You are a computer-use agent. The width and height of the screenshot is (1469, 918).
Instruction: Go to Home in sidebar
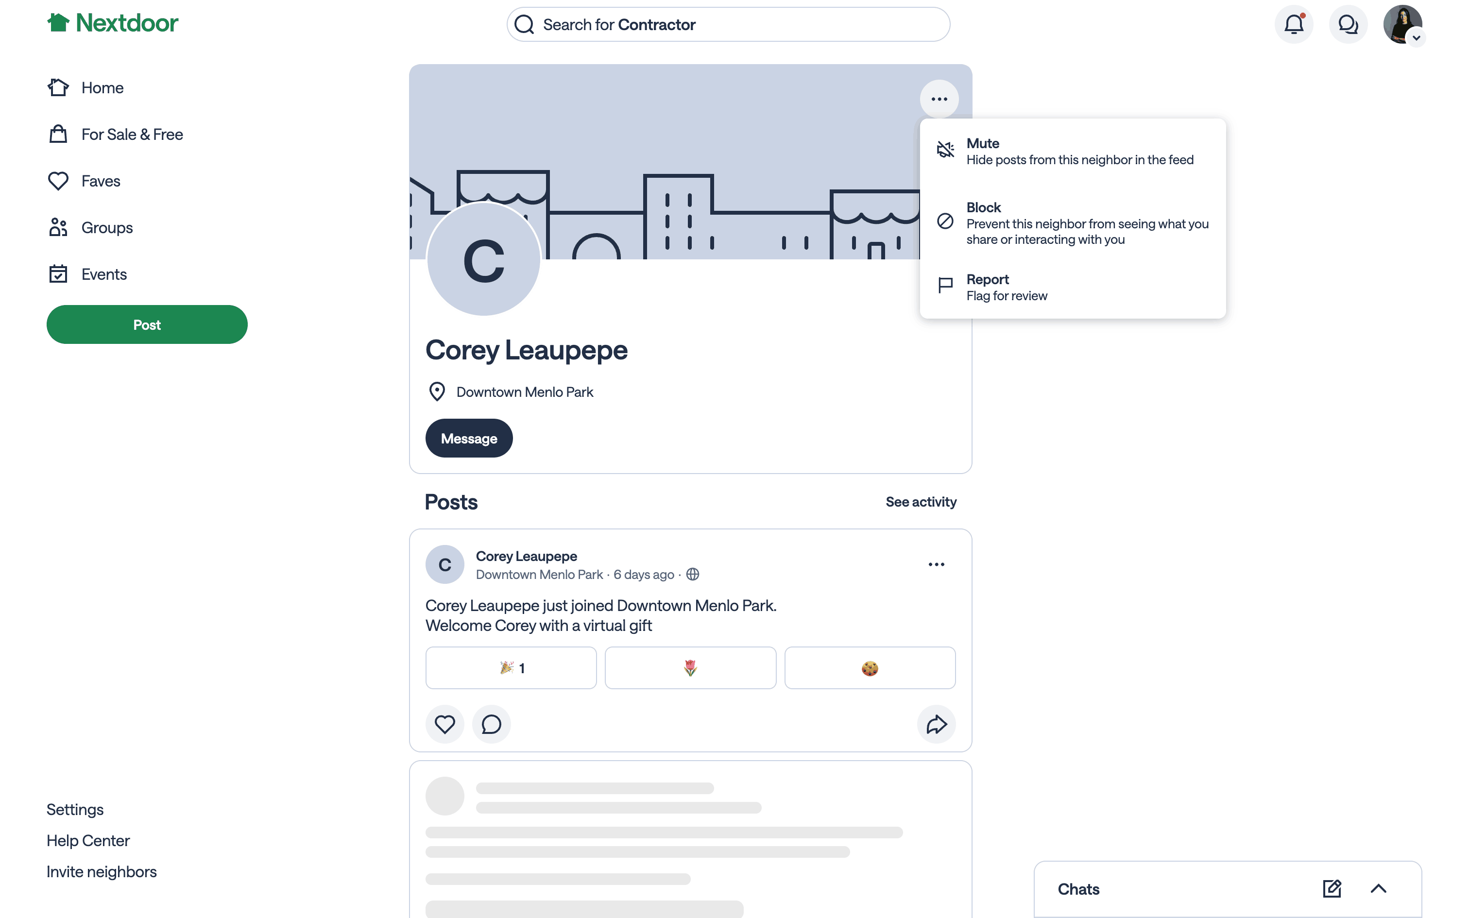point(102,87)
